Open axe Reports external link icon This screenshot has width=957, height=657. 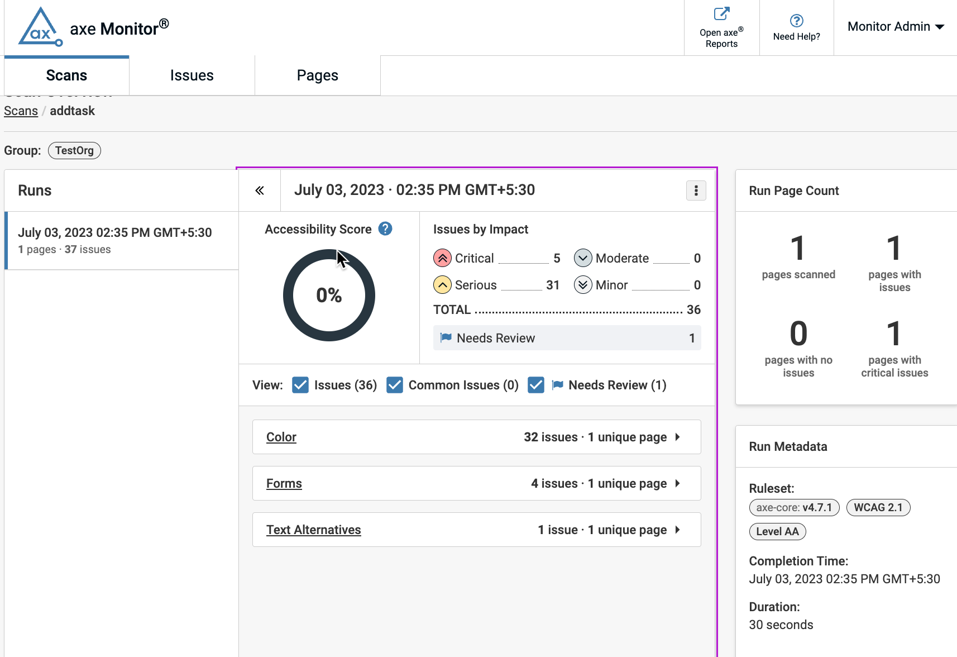(x=721, y=14)
